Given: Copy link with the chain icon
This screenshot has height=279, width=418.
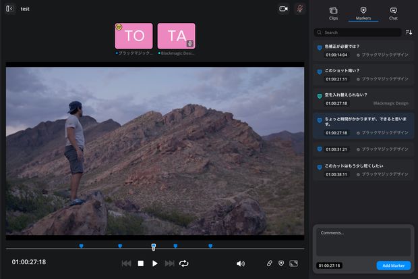Looking at the screenshot, I should (x=270, y=263).
